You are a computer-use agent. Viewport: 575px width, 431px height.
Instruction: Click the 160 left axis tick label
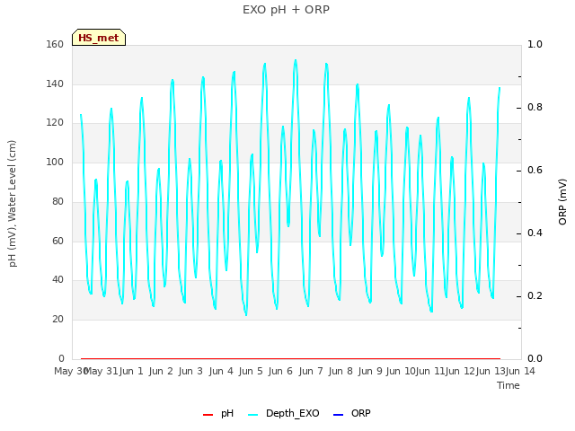(x=55, y=44)
